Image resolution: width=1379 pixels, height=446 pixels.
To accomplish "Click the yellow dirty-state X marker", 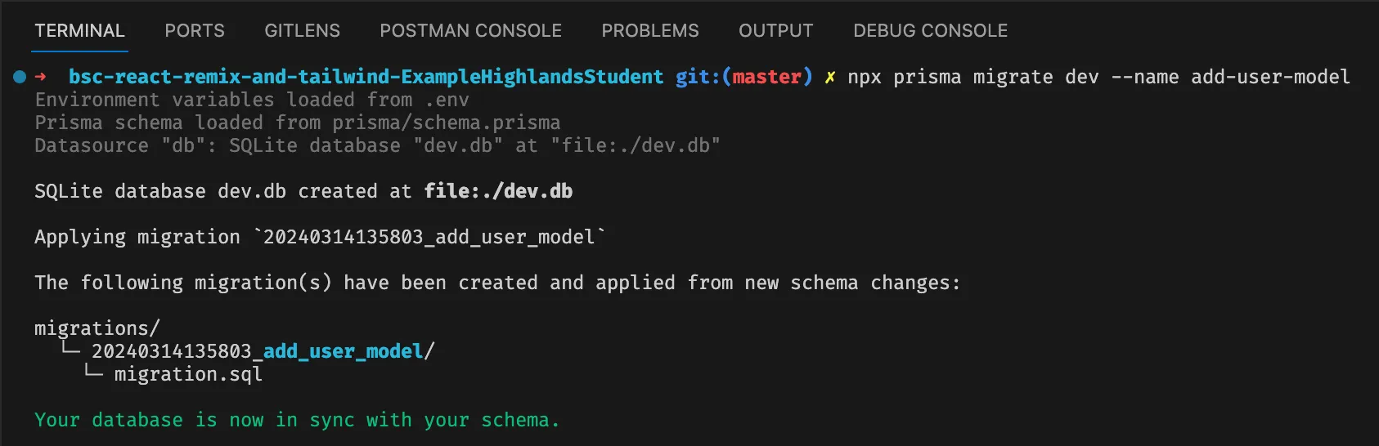I will (829, 77).
